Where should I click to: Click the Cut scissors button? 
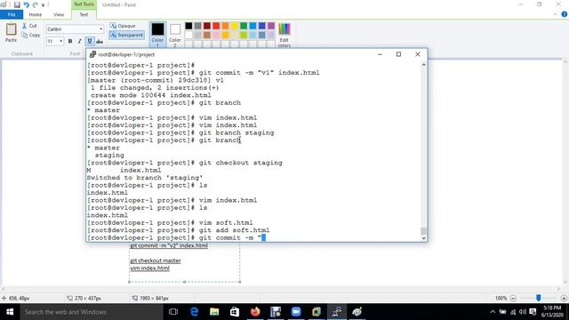29,26
